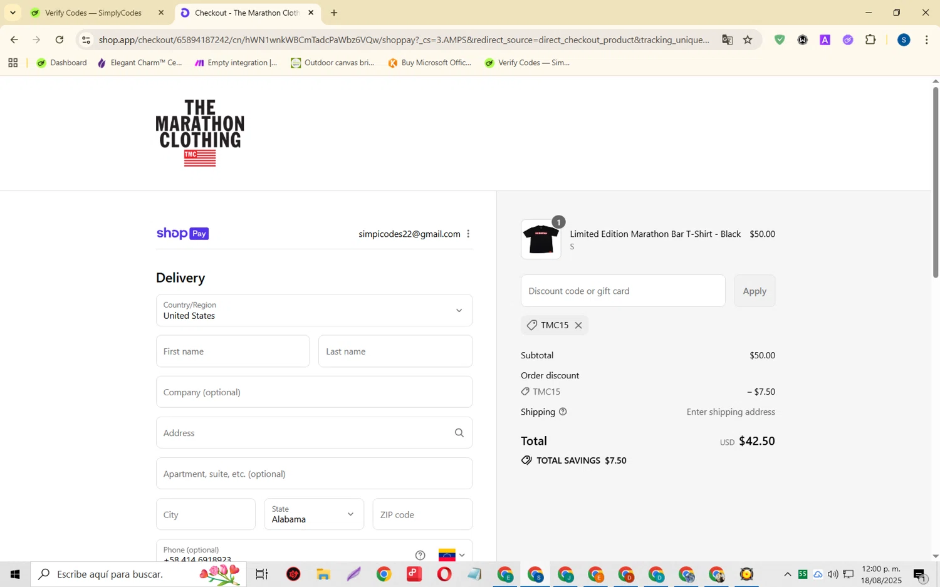This screenshot has height=587, width=940.
Task: Click the translate page icon
Action: 727,40
